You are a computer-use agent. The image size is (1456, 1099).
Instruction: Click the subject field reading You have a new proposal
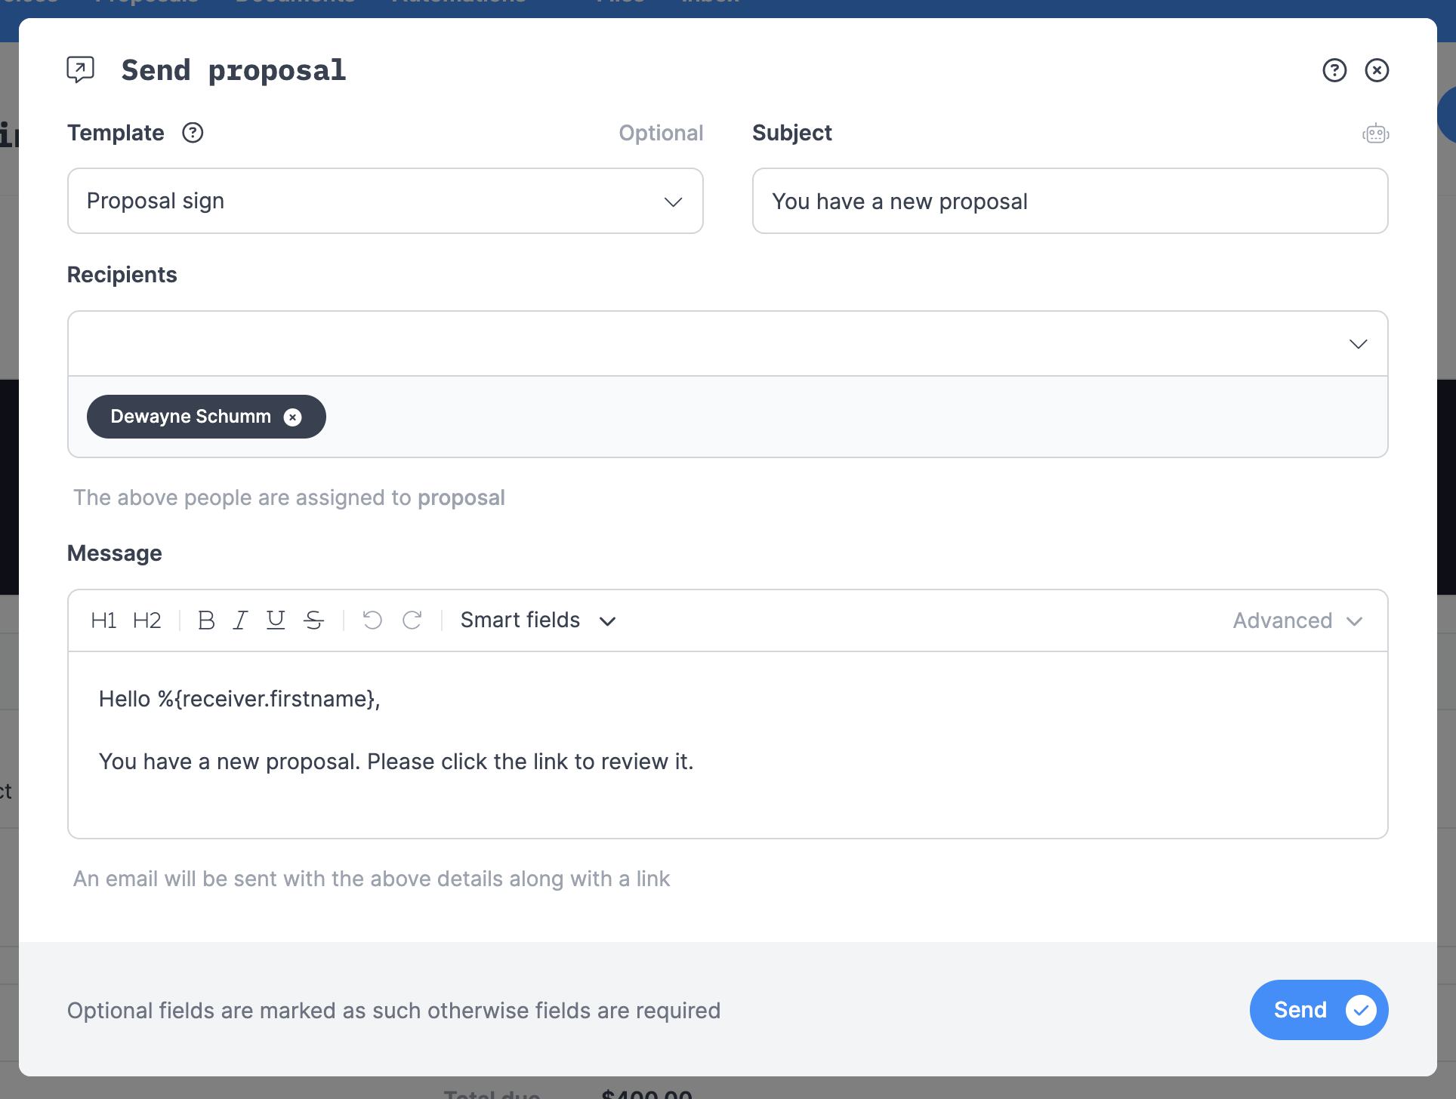click(x=1069, y=201)
